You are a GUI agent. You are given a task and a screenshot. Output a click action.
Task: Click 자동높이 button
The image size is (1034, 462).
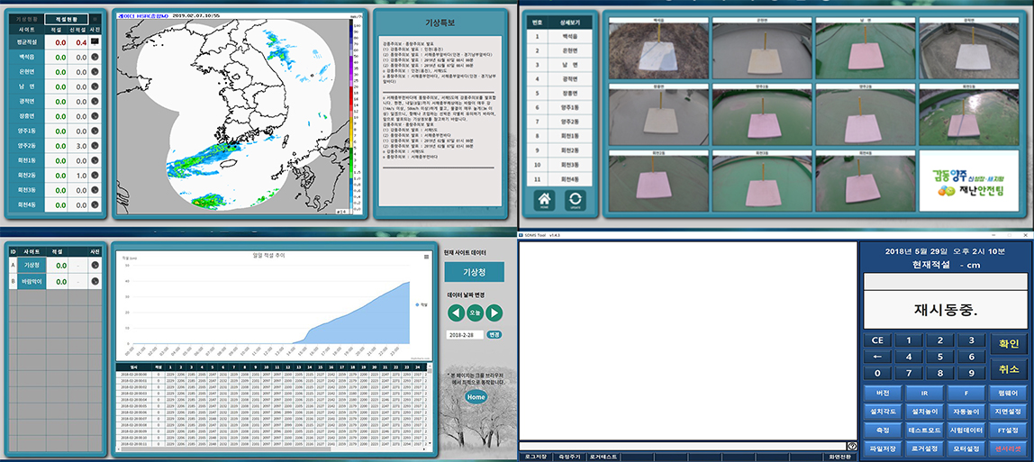(966, 412)
